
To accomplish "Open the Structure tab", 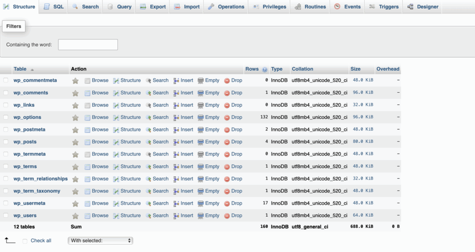I will tap(19, 6).
